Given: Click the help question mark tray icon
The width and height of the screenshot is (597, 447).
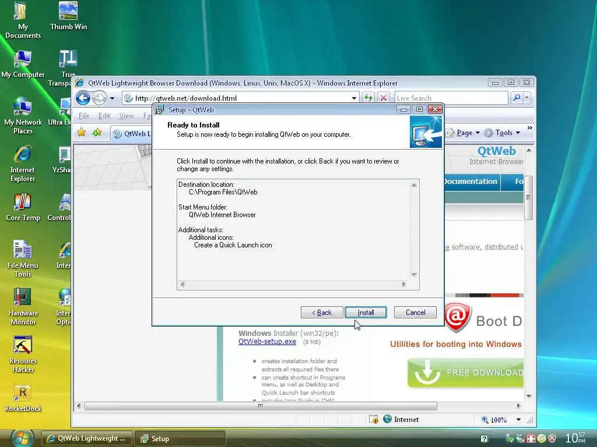Looking at the screenshot, I should pos(484,438).
